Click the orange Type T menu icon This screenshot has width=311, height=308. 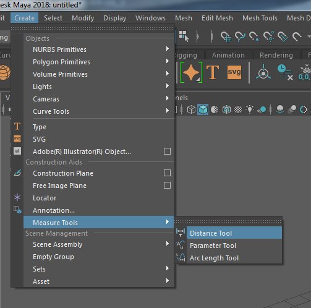(x=17, y=126)
